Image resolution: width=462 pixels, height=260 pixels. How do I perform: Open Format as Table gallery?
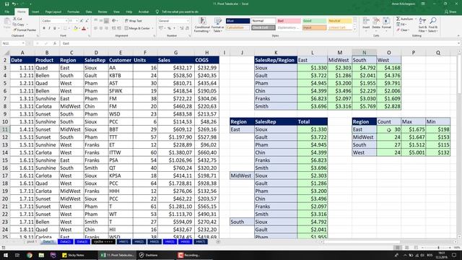point(218,25)
